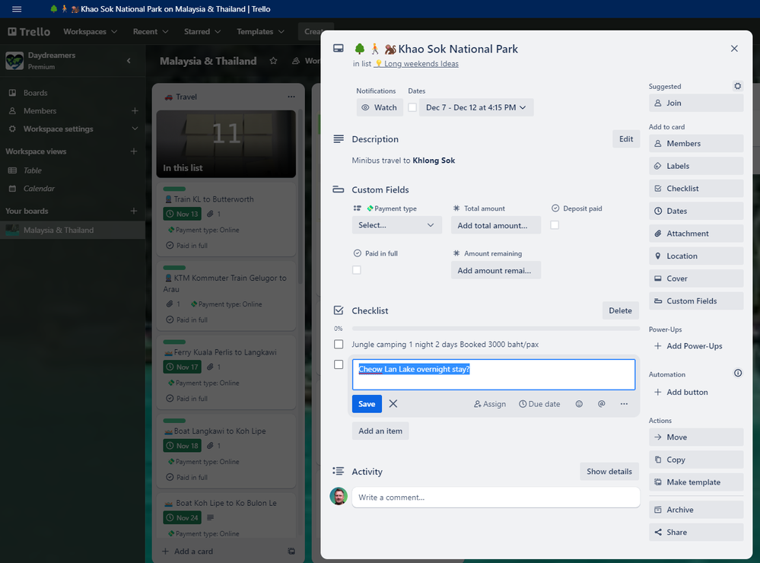
Task: Add a member with the plus icon
Action: point(135,110)
